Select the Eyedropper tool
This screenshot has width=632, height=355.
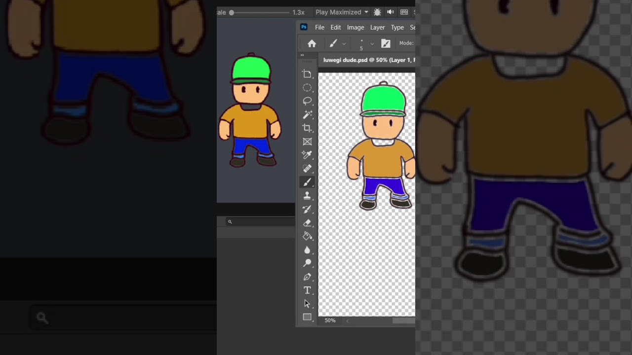307,155
